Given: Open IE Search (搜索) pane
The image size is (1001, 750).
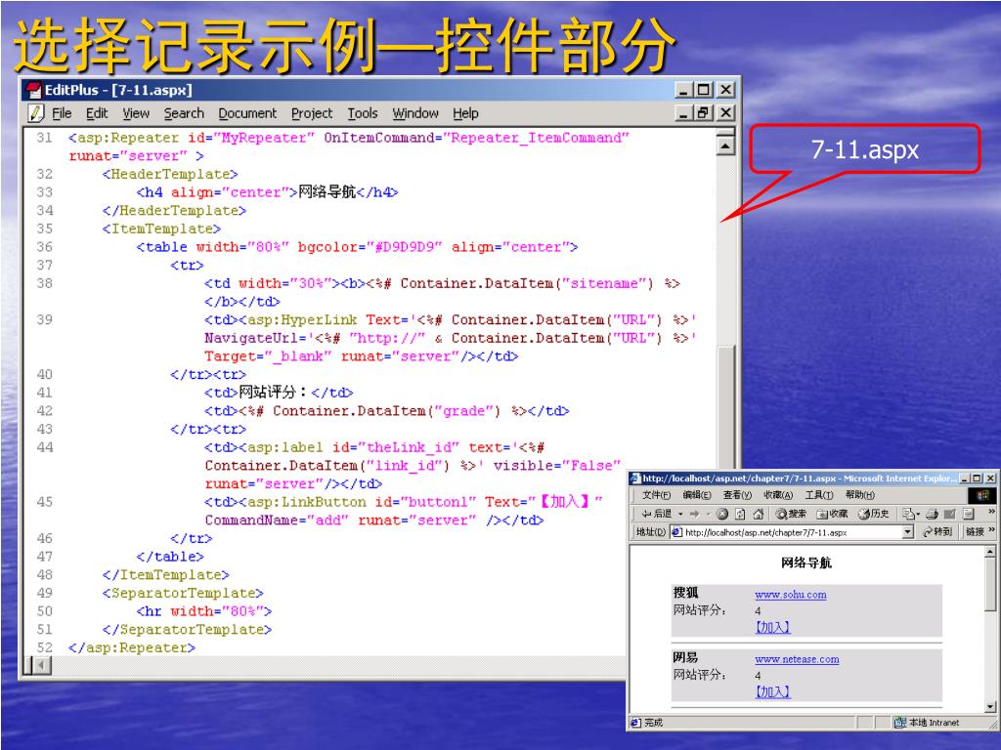Looking at the screenshot, I should point(791,514).
